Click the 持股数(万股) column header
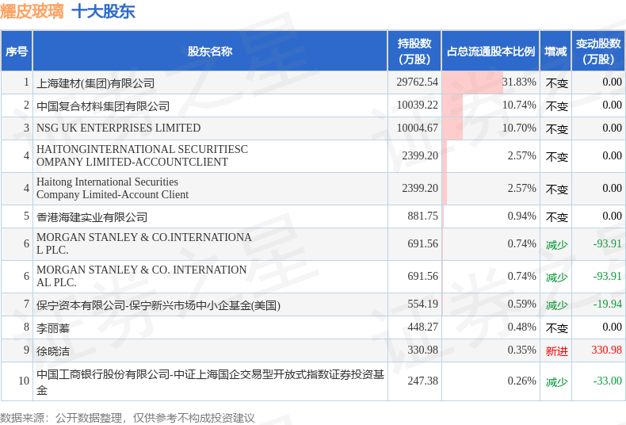 coord(414,51)
